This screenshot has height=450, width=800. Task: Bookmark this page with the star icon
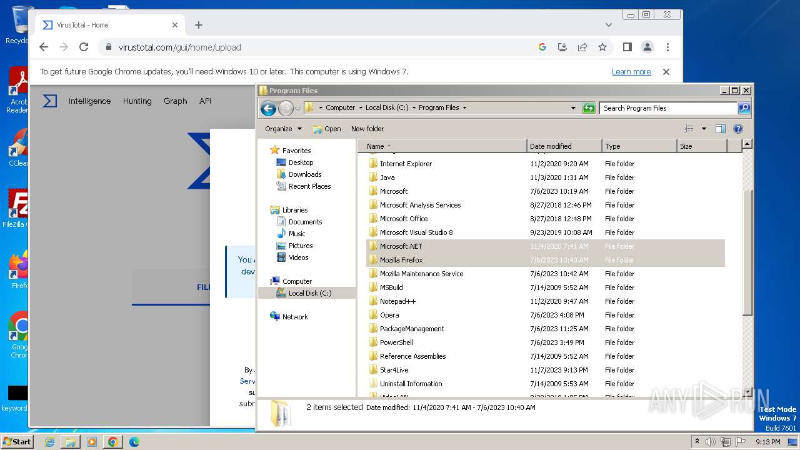[602, 47]
